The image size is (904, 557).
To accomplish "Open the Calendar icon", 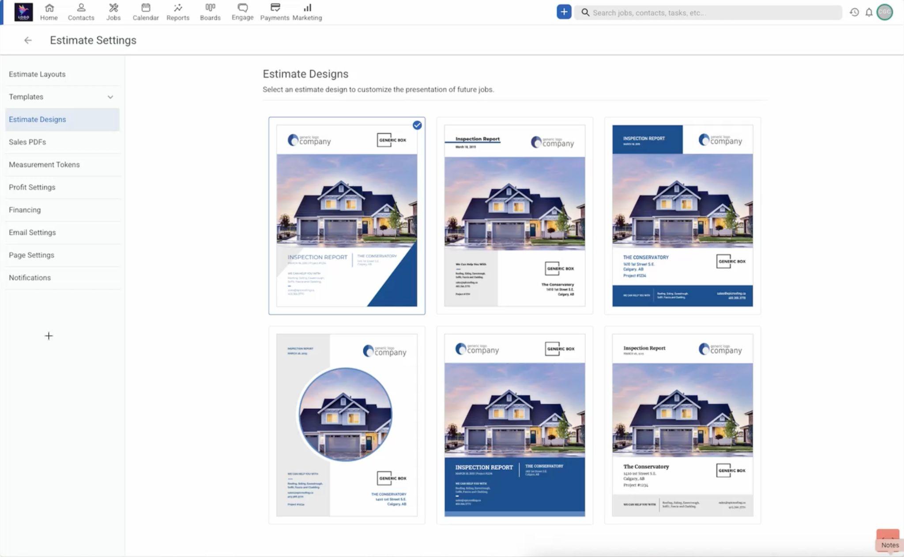I will point(146,8).
